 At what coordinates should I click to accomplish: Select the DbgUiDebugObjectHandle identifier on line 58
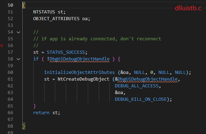click(x=79, y=59)
